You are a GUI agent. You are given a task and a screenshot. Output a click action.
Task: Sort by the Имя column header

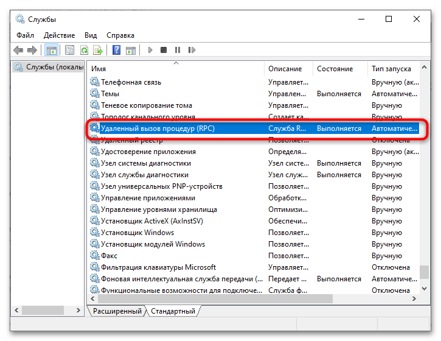pos(176,69)
